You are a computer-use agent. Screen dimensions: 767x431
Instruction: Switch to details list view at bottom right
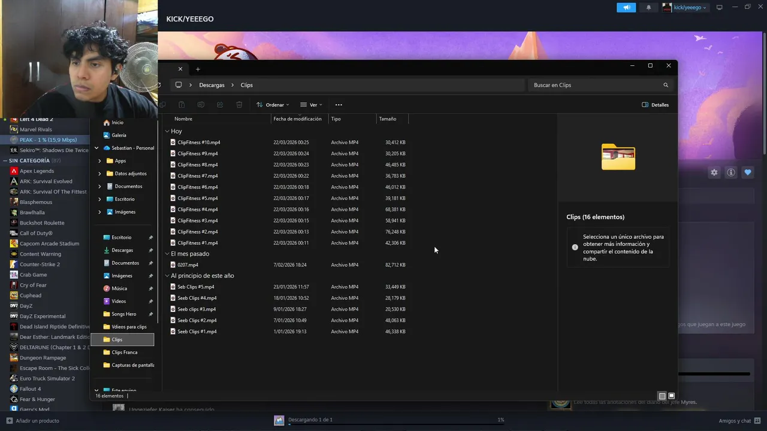[662, 396]
